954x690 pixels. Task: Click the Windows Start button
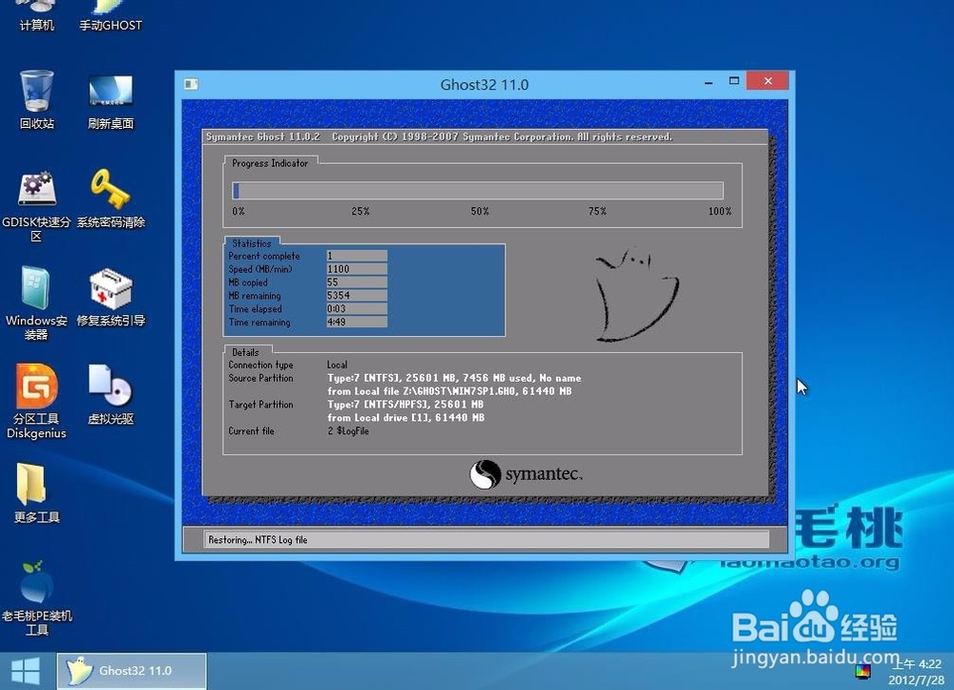pyautogui.click(x=26, y=671)
